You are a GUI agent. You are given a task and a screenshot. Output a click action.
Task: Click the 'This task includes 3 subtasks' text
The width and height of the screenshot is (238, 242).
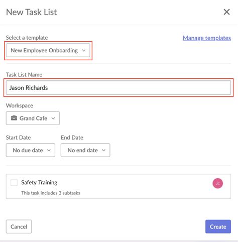pyautogui.click(x=51, y=193)
